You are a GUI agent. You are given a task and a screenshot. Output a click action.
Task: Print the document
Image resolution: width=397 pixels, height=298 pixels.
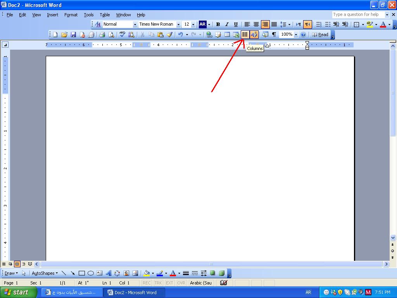pos(102,35)
